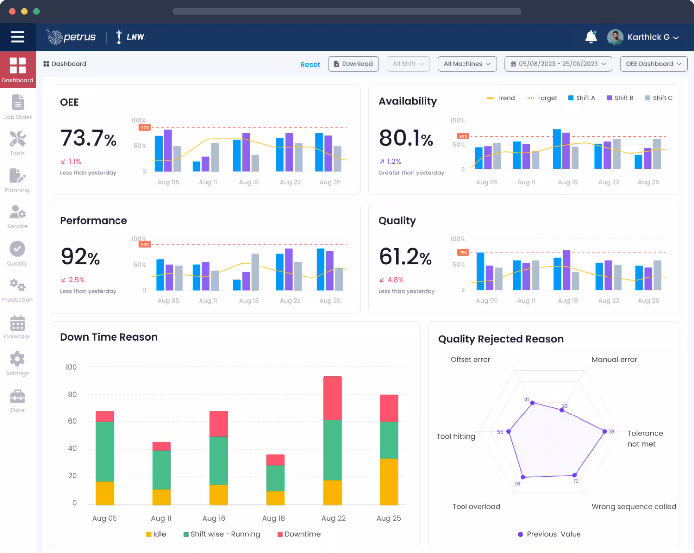
Task: Click the Download button
Action: (x=353, y=64)
